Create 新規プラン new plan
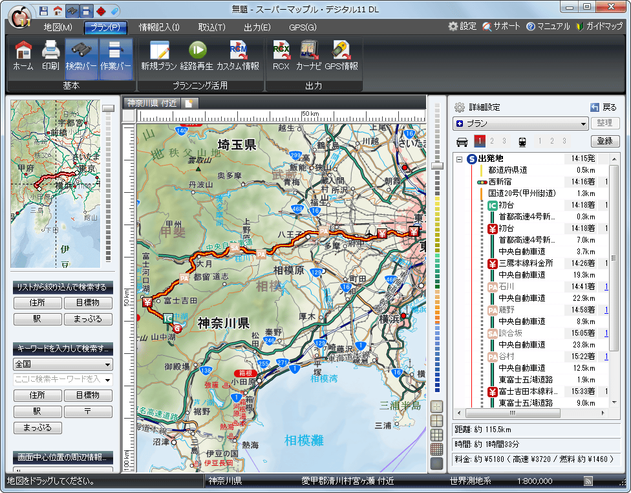 [159, 56]
